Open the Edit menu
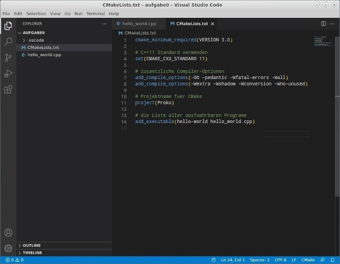This screenshot has height=264, width=340. [x=18, y=14]
